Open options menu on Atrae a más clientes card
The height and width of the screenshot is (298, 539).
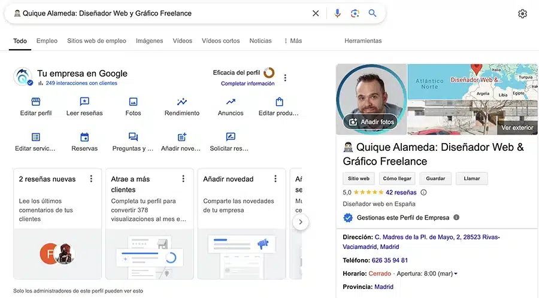[183, 178]
